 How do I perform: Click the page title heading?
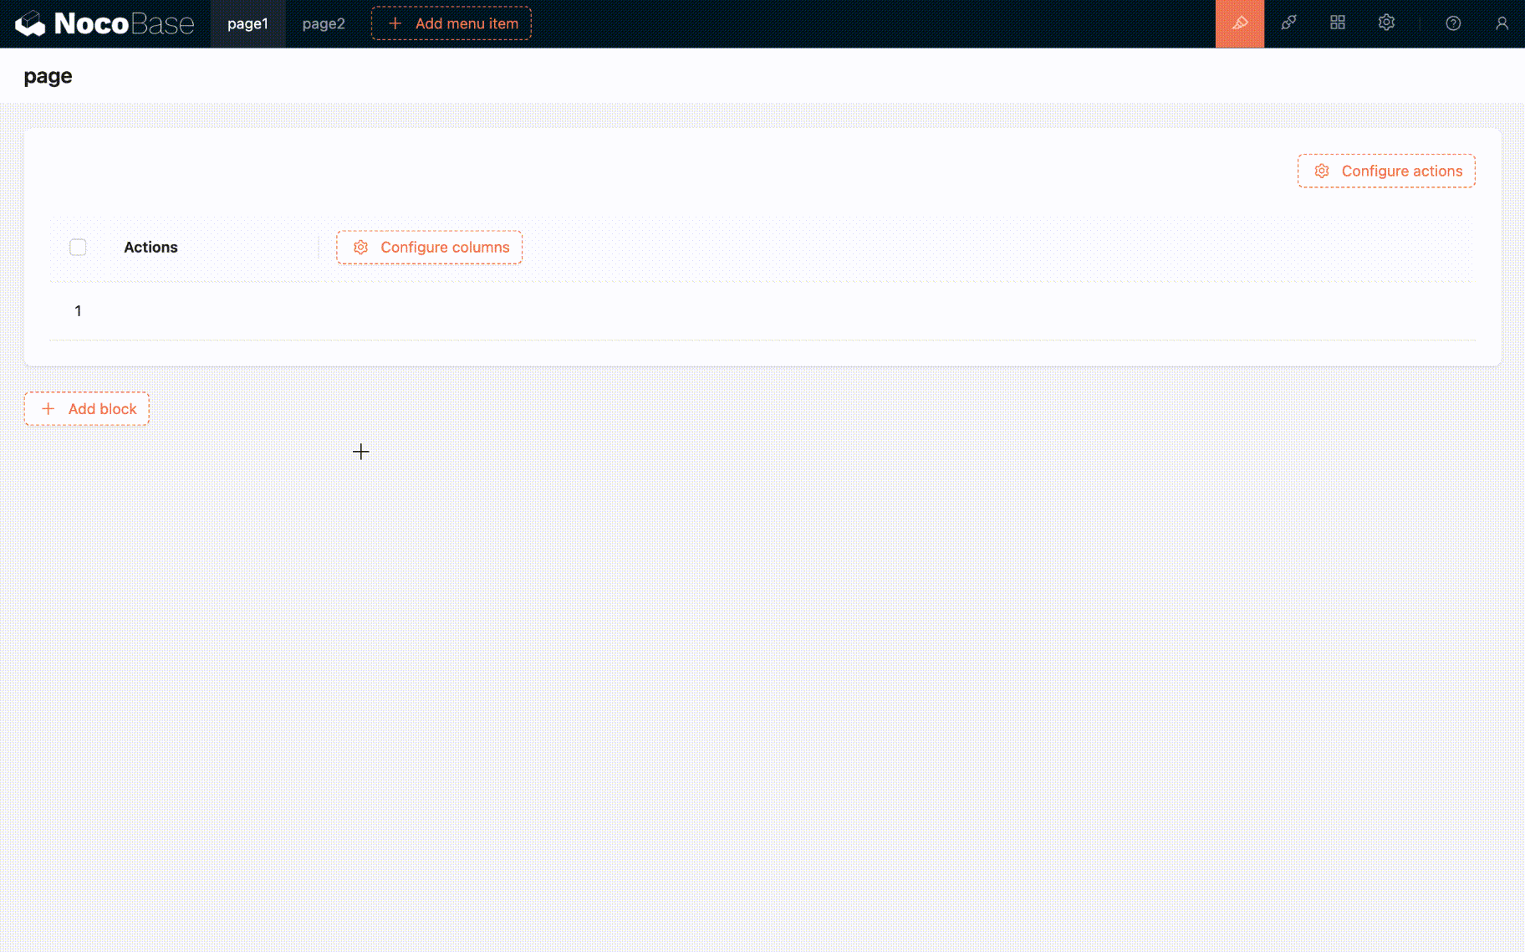coord(48,76)
